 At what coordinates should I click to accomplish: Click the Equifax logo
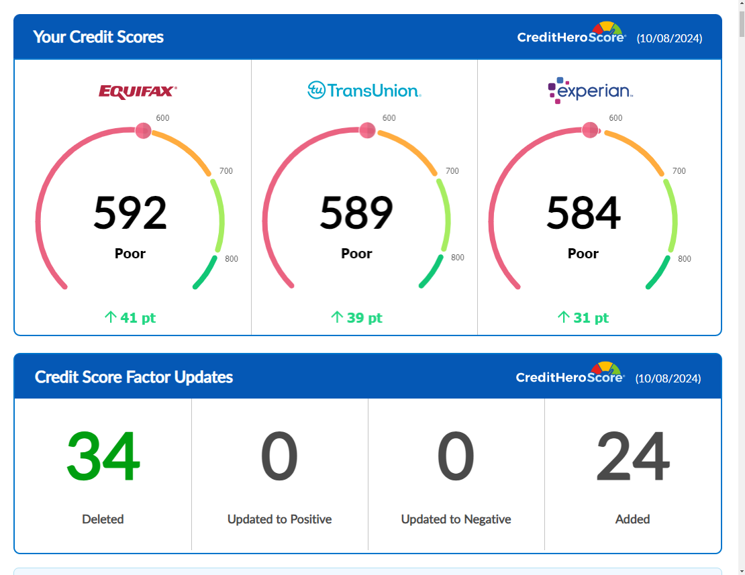[138, 91]
